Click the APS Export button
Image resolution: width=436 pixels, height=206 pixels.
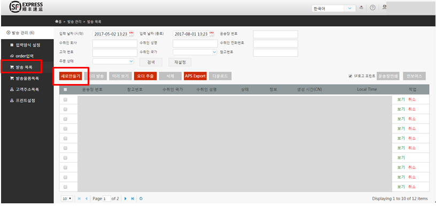tap(195, 76)
